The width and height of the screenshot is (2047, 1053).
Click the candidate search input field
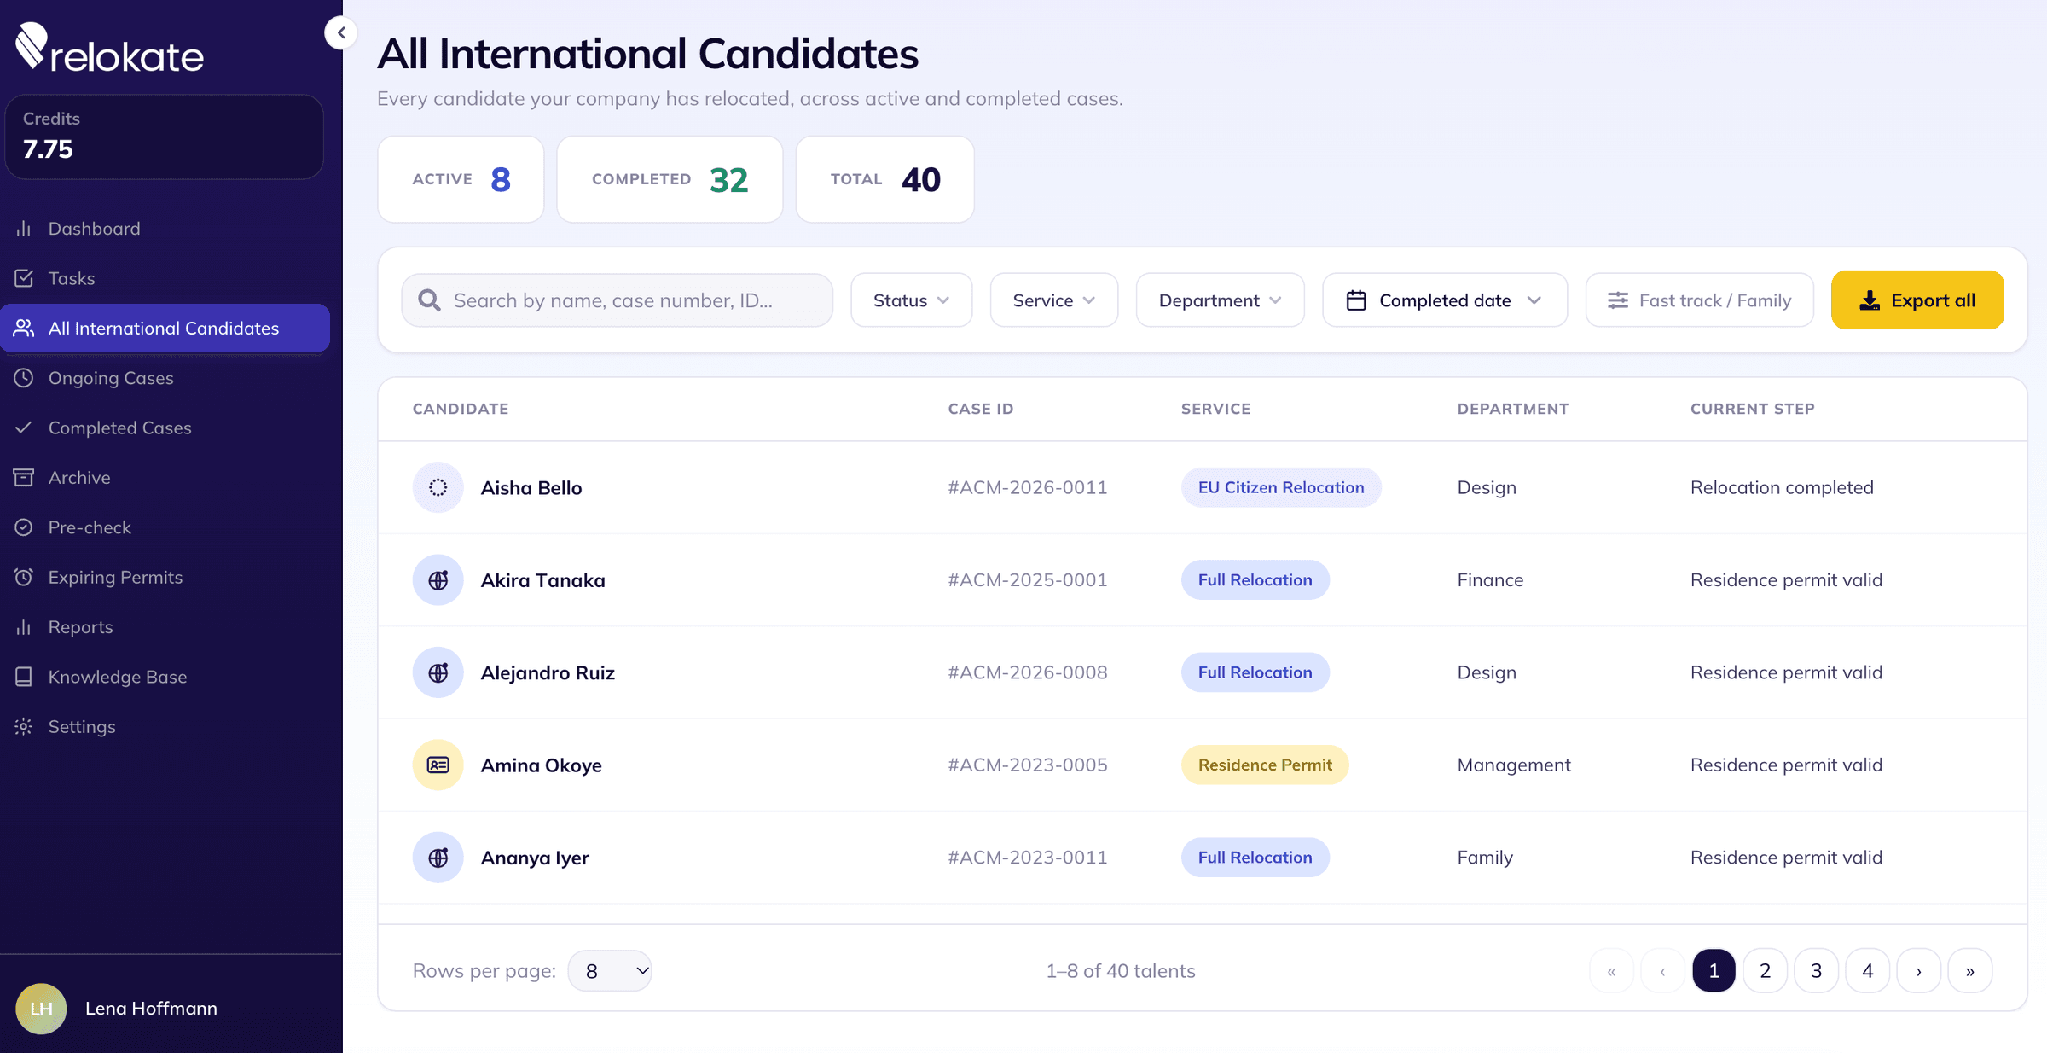(x=617, y=300)
